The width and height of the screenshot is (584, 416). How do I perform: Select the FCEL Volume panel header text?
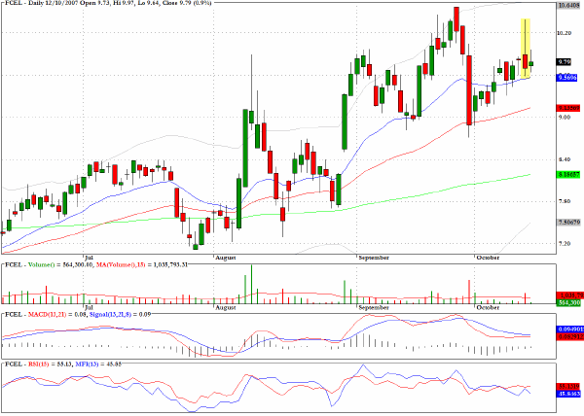pyautogui.click(x=96, y=265)
